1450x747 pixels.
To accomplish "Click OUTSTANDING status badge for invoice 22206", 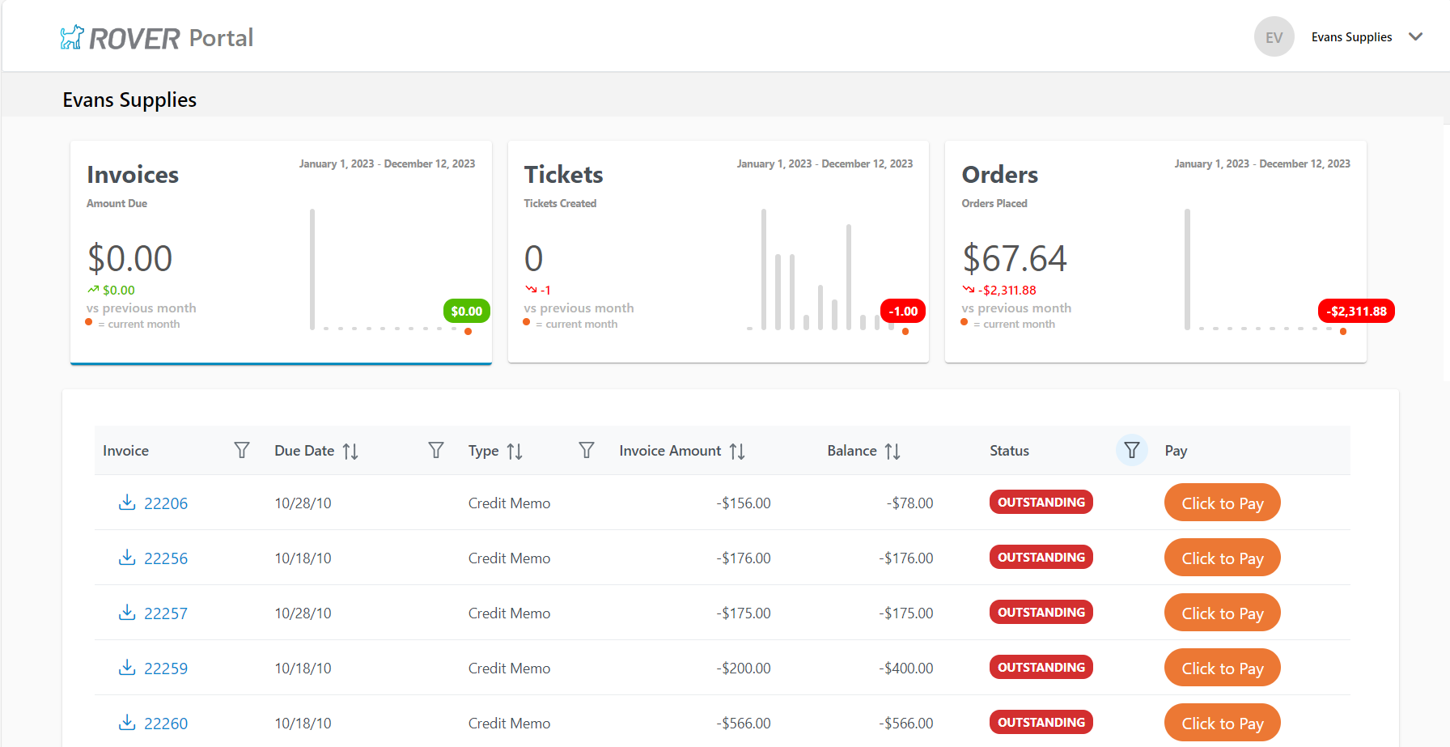I will [1041, 502].
